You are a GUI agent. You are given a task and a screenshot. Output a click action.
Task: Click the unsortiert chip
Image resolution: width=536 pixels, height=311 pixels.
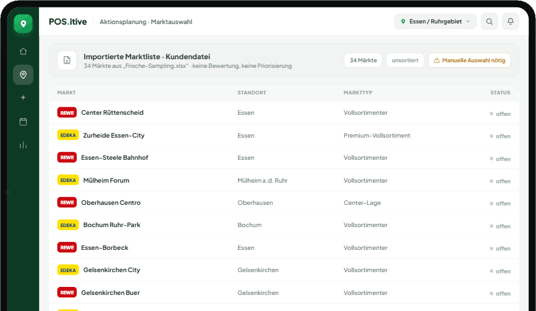click(405, 60)
